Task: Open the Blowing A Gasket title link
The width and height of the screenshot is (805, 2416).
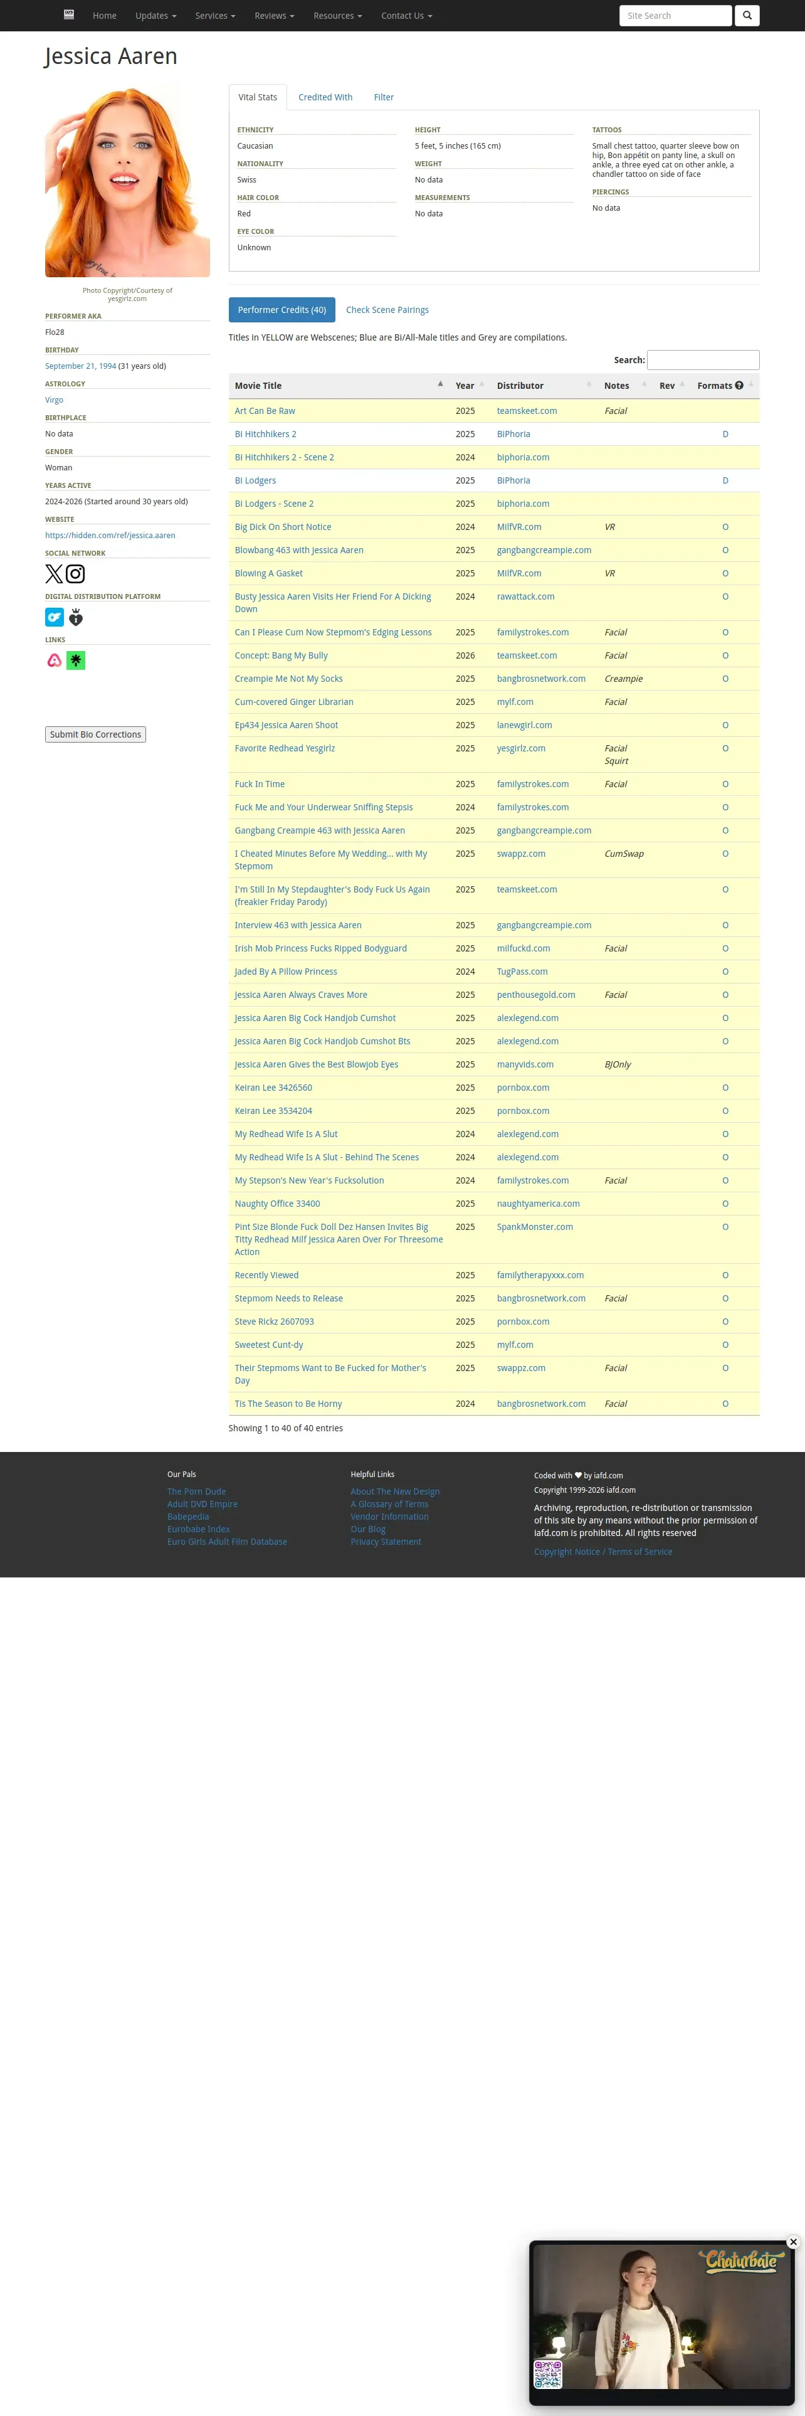Action: (269, 574)
